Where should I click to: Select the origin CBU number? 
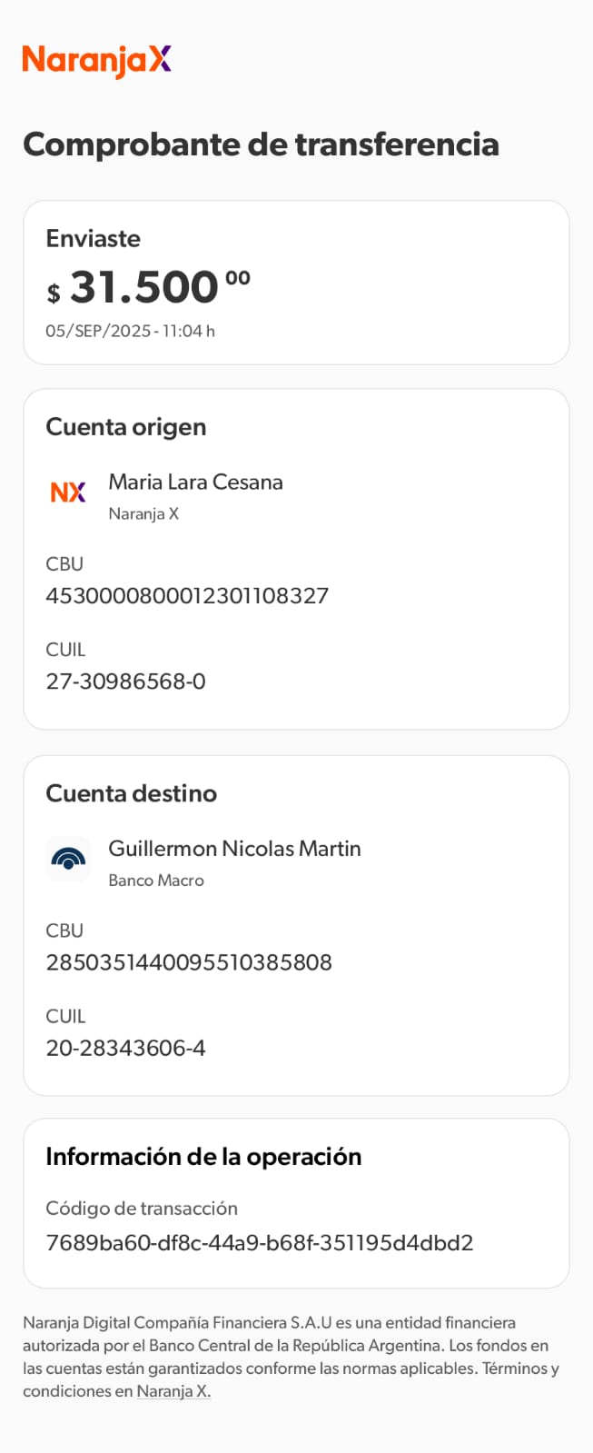187,596
